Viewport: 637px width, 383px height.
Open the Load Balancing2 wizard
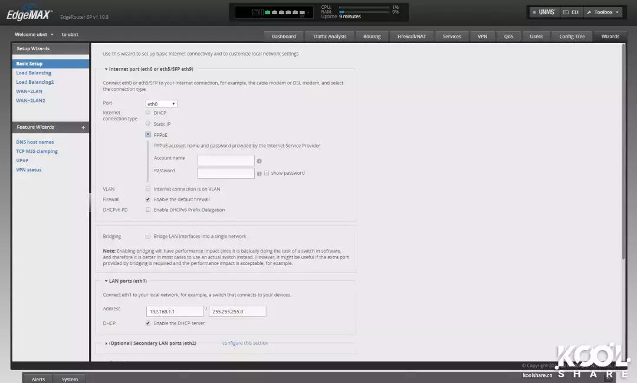point(35,83)
